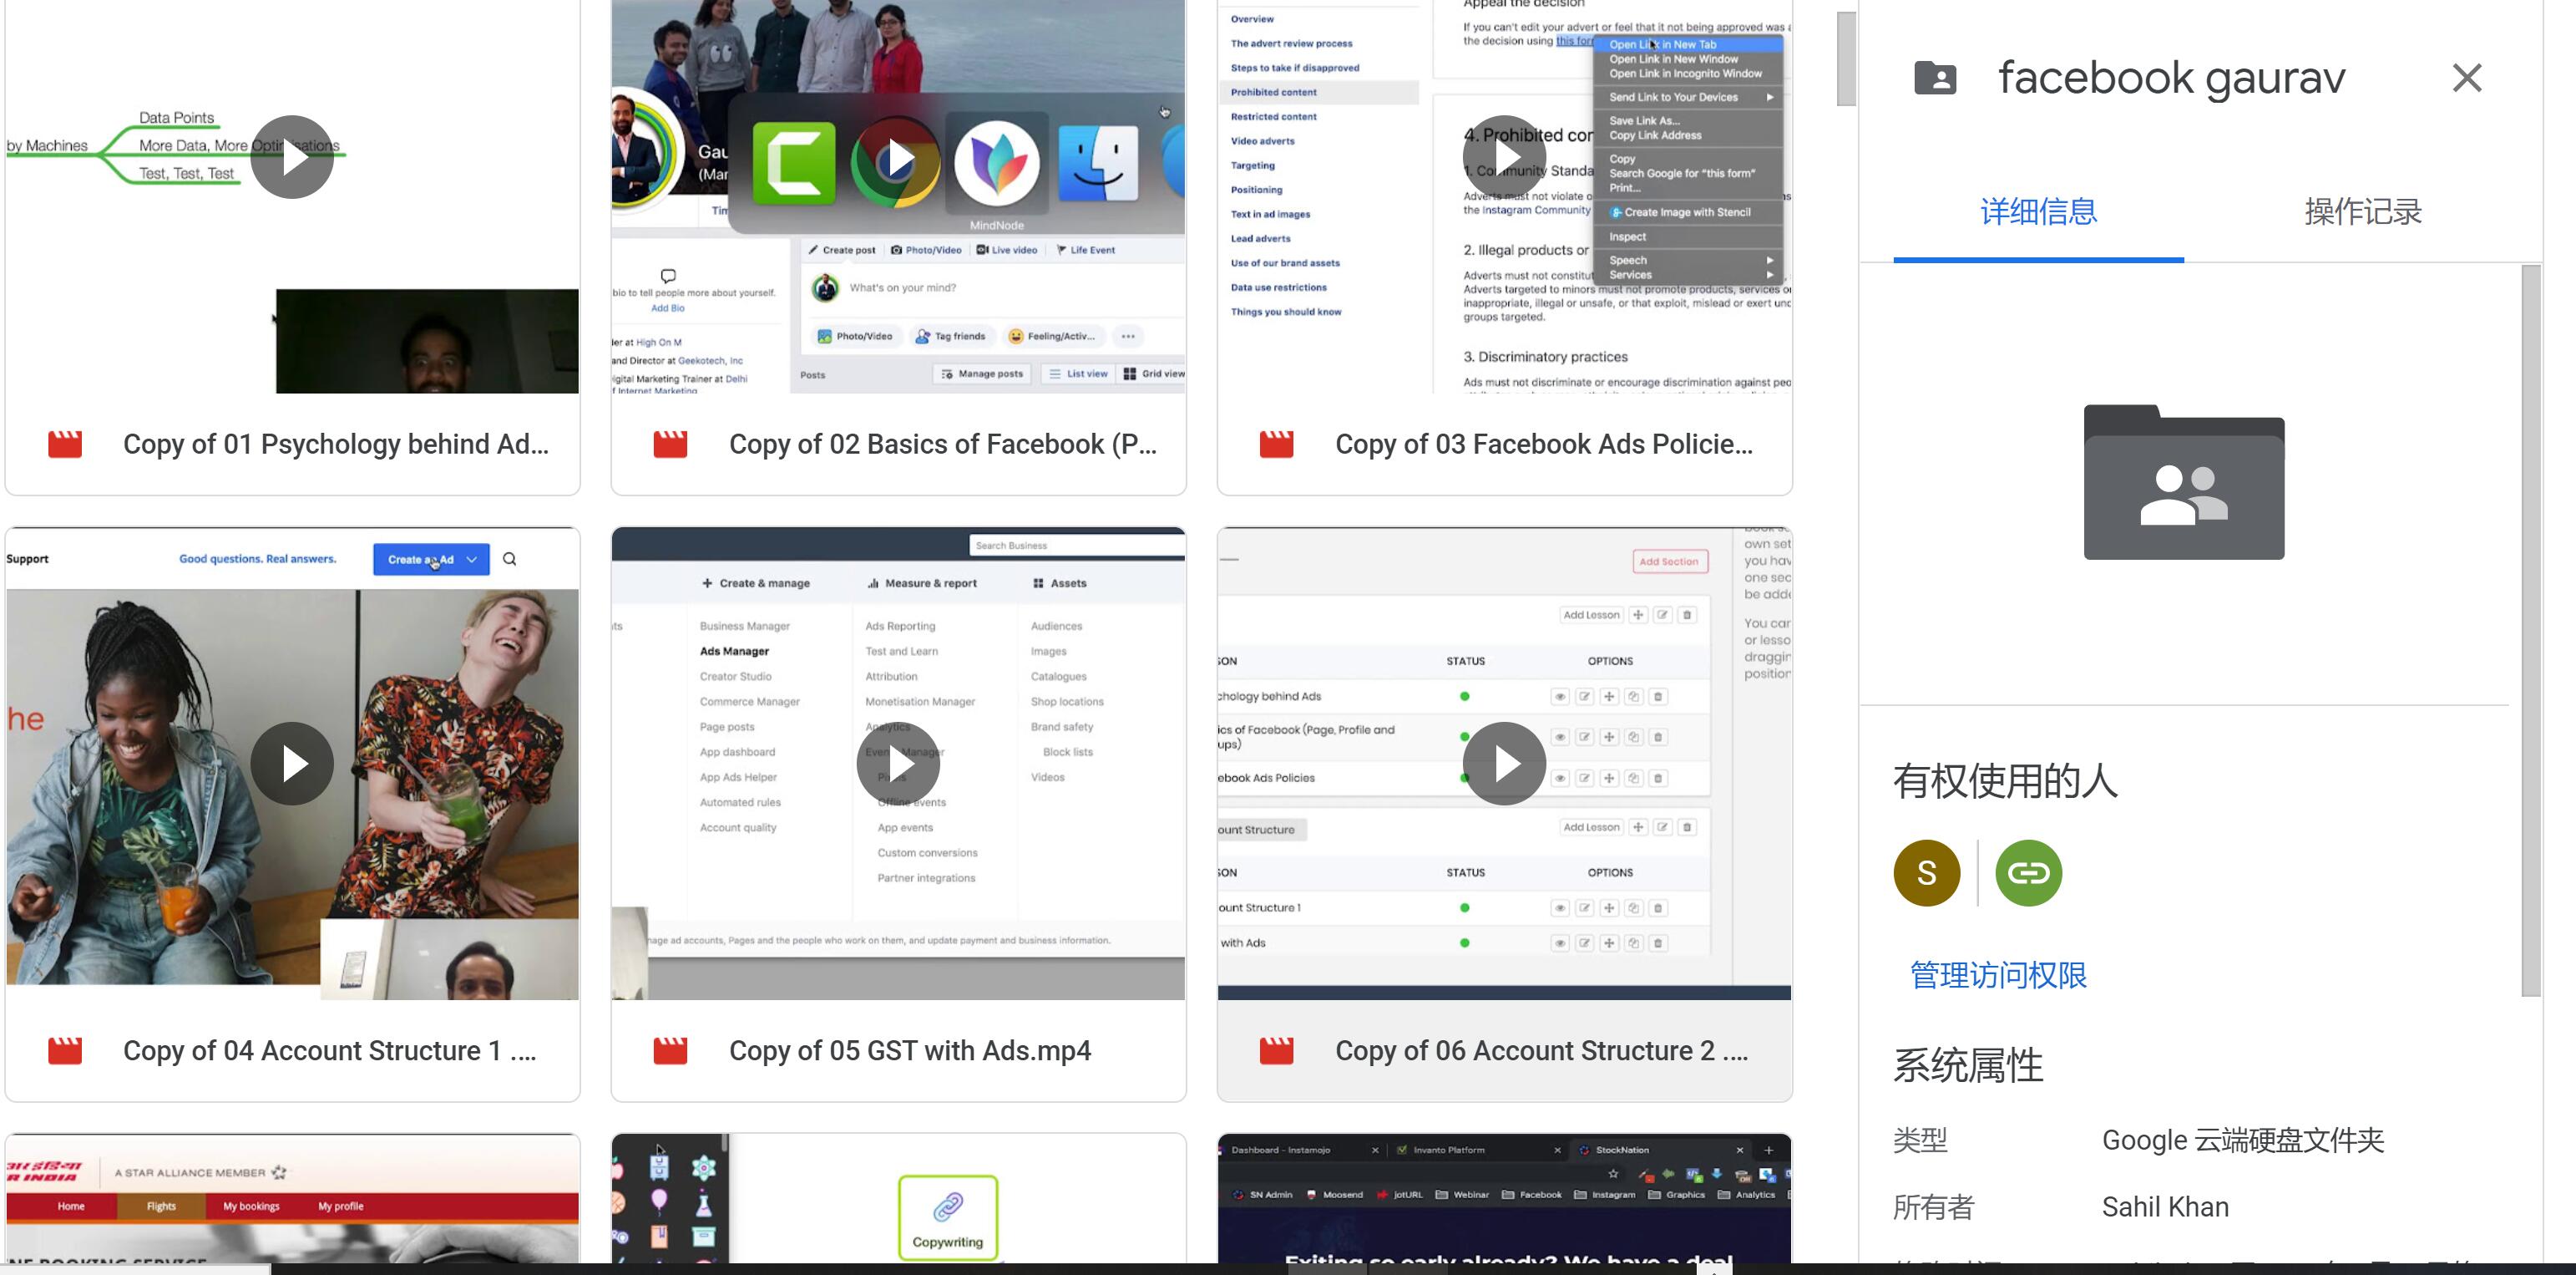Click the video file icon for 04 Account Structure 1
This screenshot has height=1275, width=2576.
(x=65, y=1051)
